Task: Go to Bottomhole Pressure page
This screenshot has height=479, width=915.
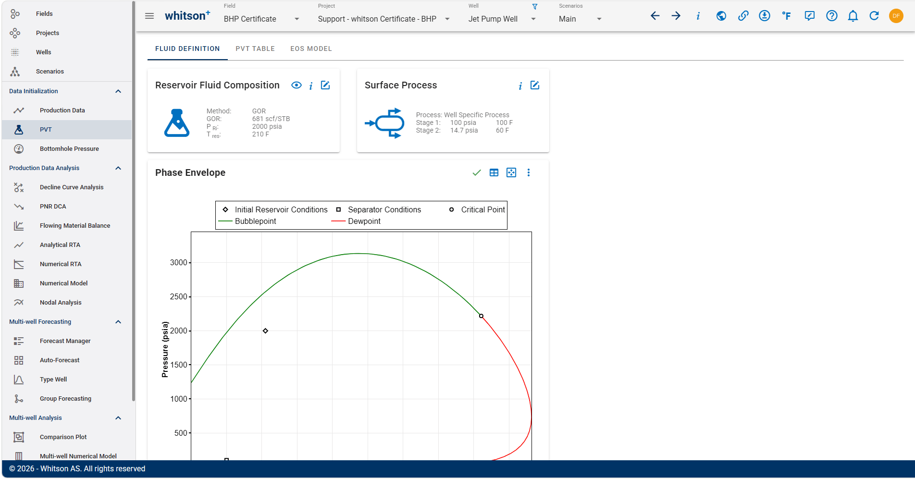Action: pos(67,149)
